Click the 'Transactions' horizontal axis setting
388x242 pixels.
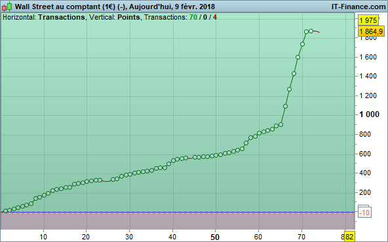[x=62, y=17]
